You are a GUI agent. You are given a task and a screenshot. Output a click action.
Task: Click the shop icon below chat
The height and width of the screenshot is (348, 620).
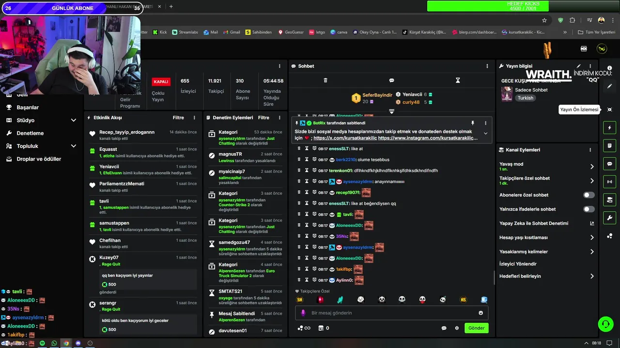[320, 328]
